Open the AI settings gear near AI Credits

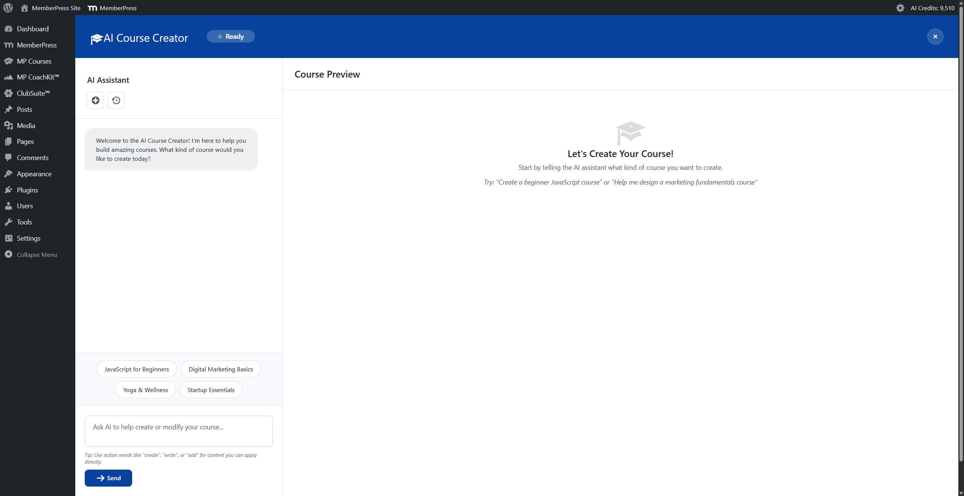[900, 8]
